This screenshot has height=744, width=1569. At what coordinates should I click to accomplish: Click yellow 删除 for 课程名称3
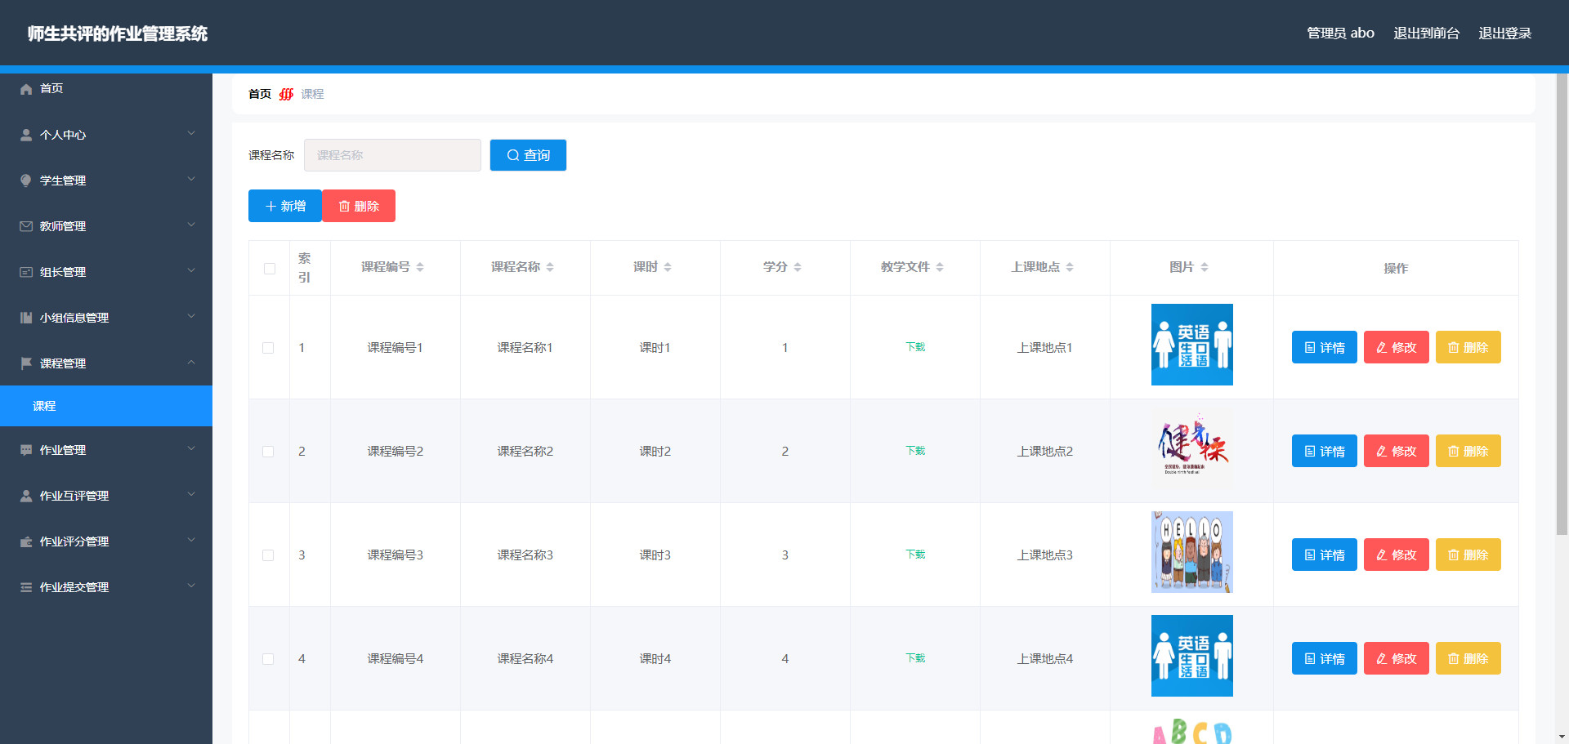pyautogui.click(x=1468, y=555)
